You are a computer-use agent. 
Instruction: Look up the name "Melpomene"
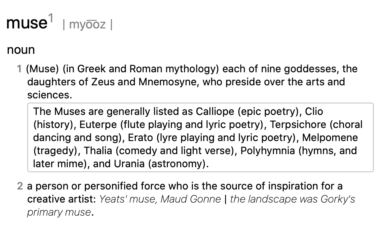pyautogui.click(x=331, y=138)
